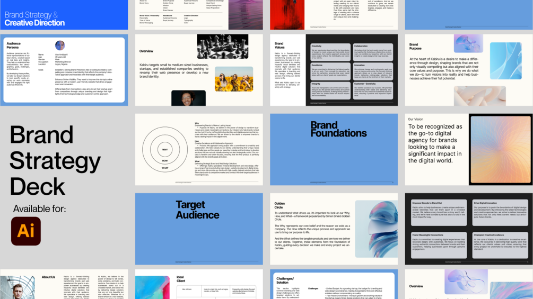The image size is (533, 299).
Task: Click the smiling man with glasses photo
Action: [x=188, y=98]
